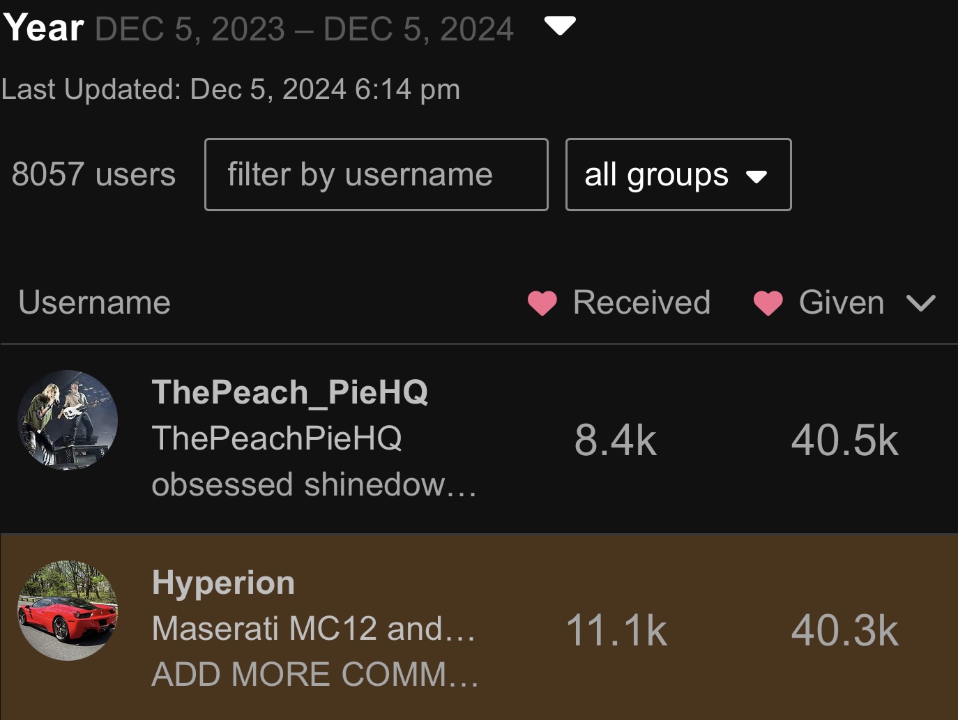Image resolution: width=958 pixels, height=720 pixels.
Task: Expand the all groups dropdown
Action: click(678, 174)
